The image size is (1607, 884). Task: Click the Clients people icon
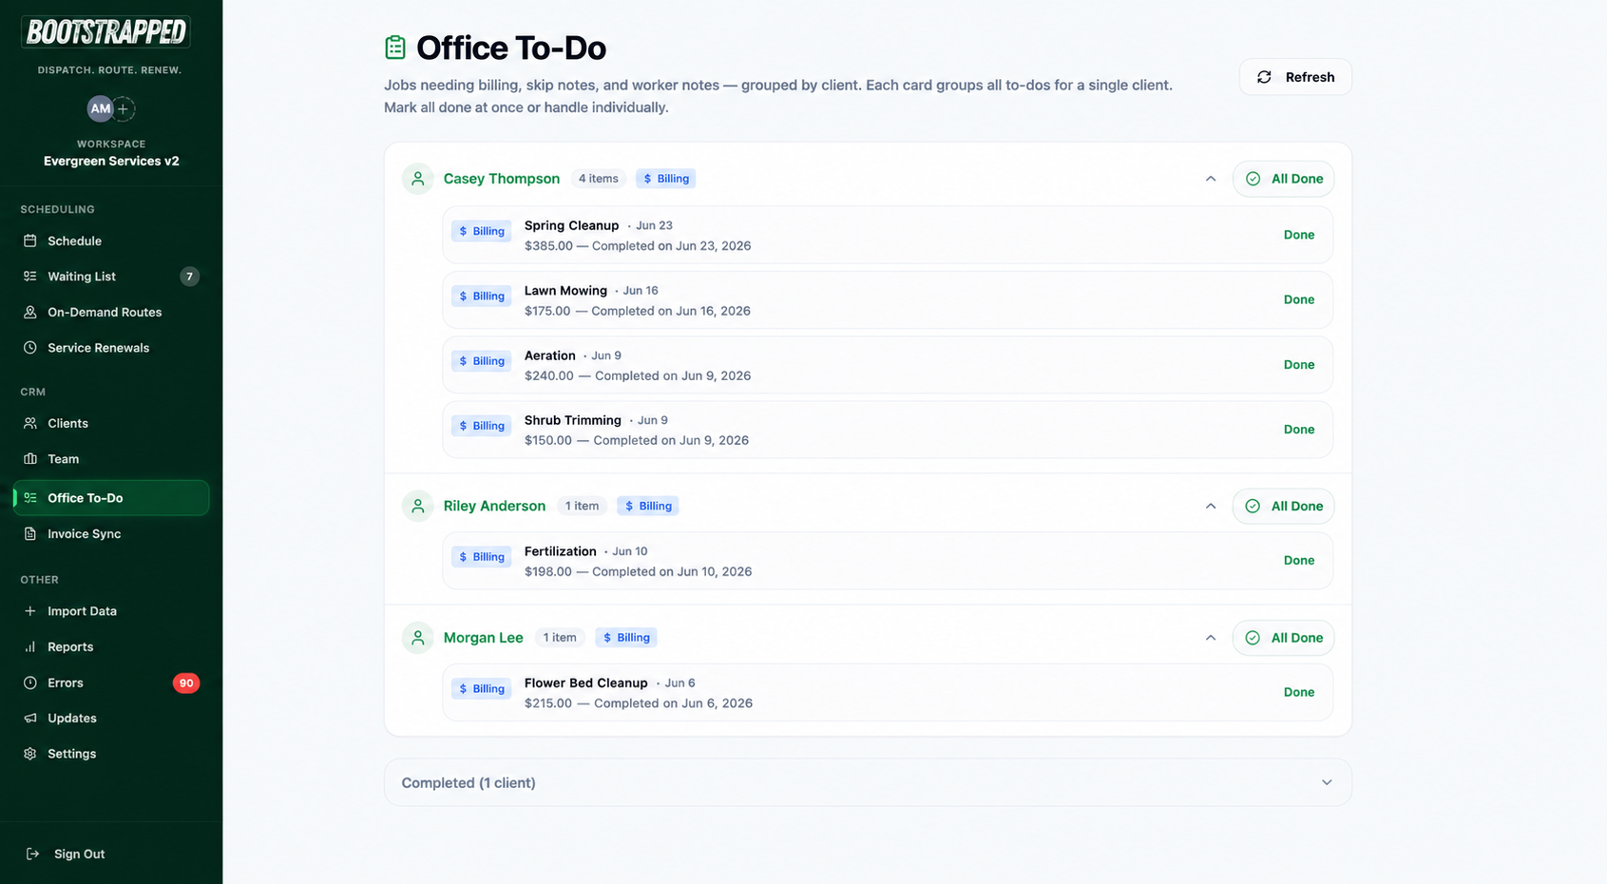pos(30,423)
